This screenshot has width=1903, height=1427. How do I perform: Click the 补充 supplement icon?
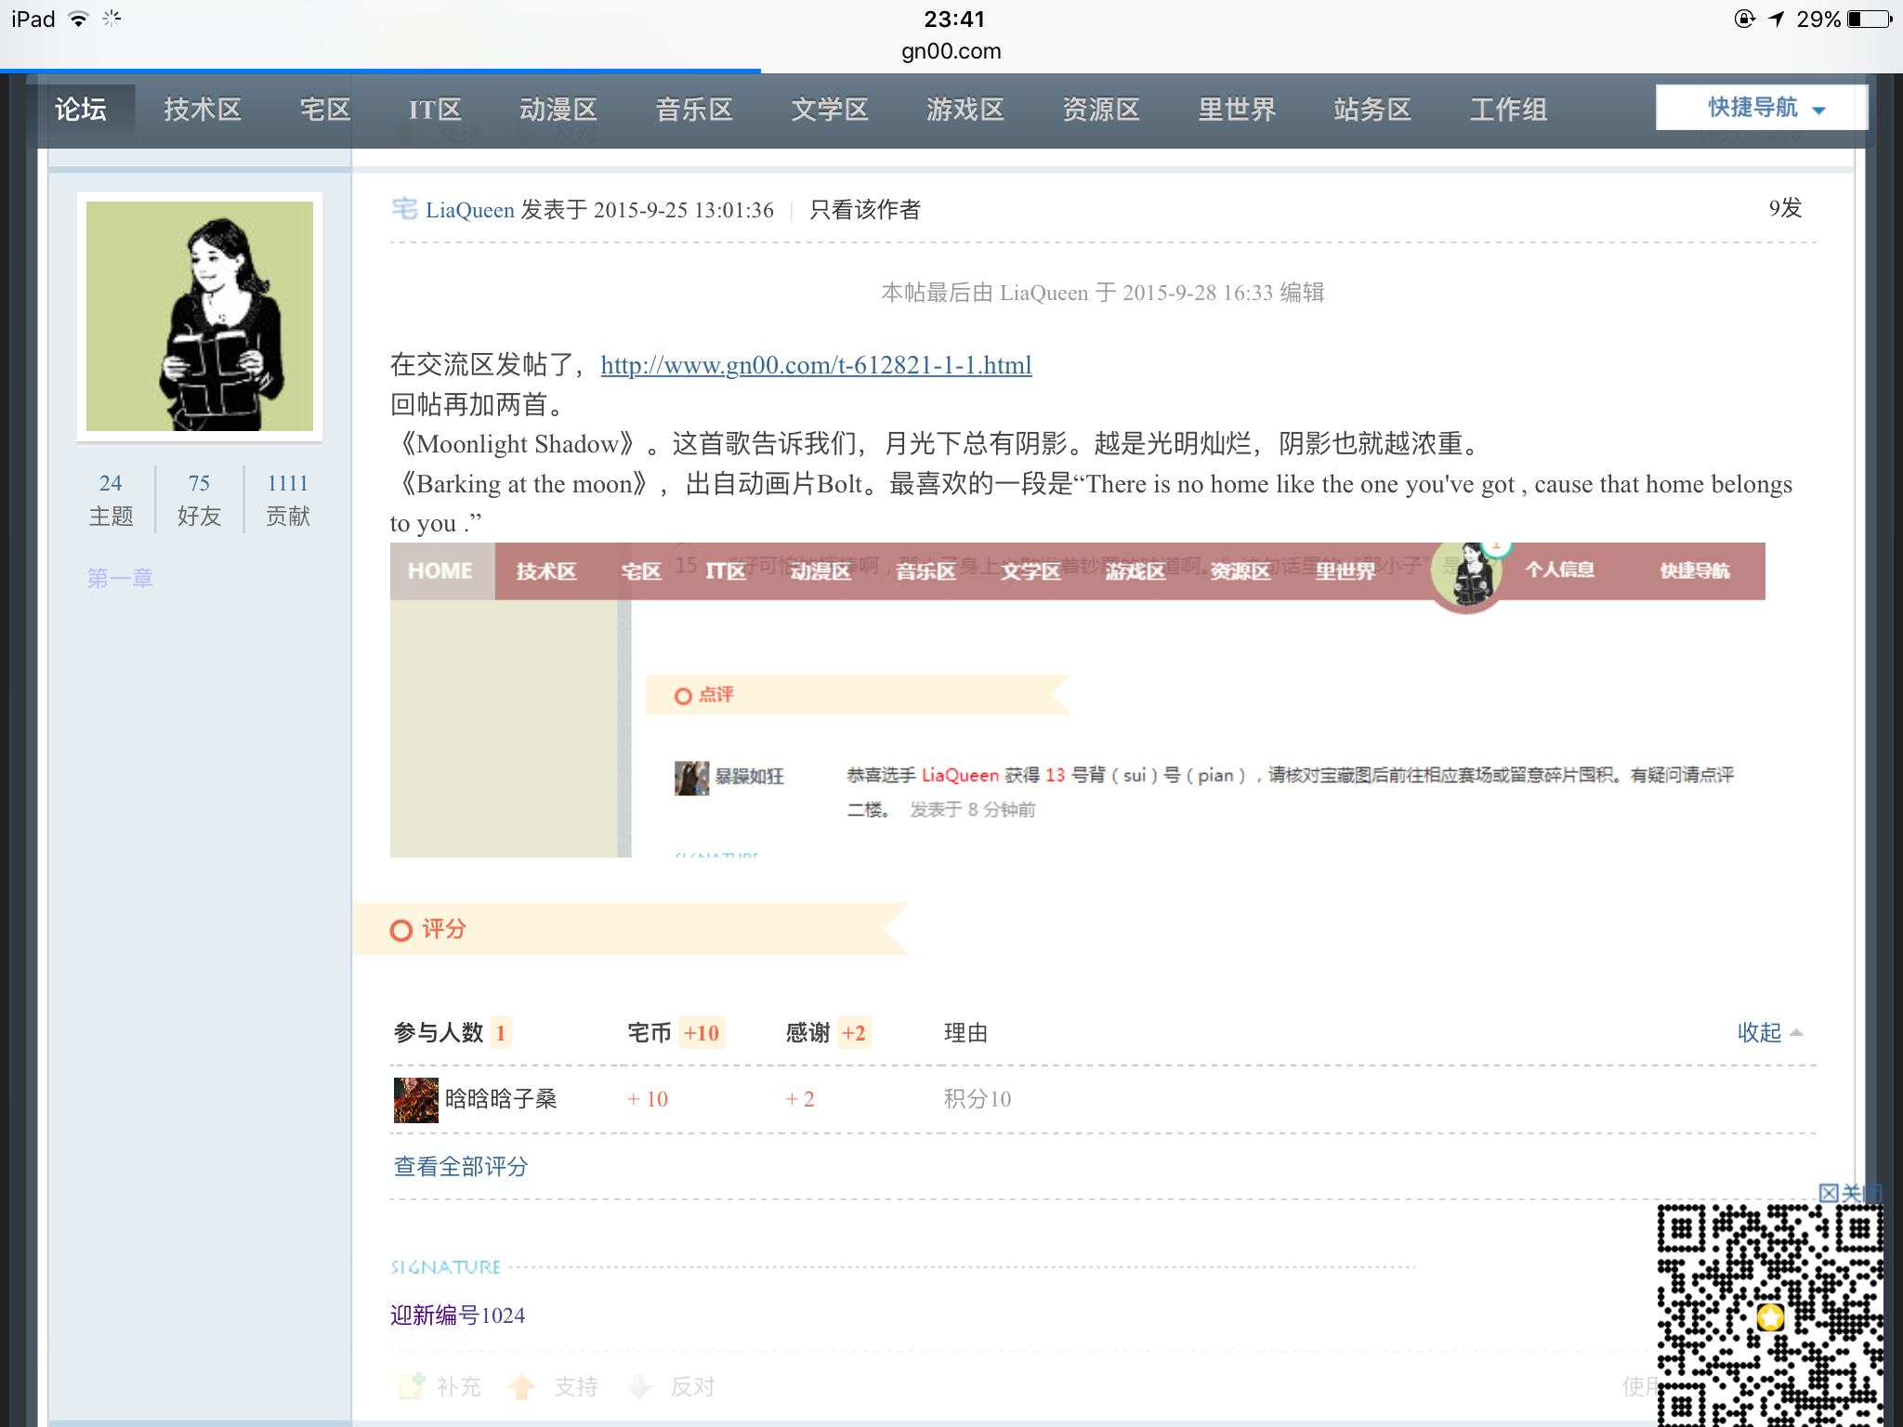point(412,1386)
